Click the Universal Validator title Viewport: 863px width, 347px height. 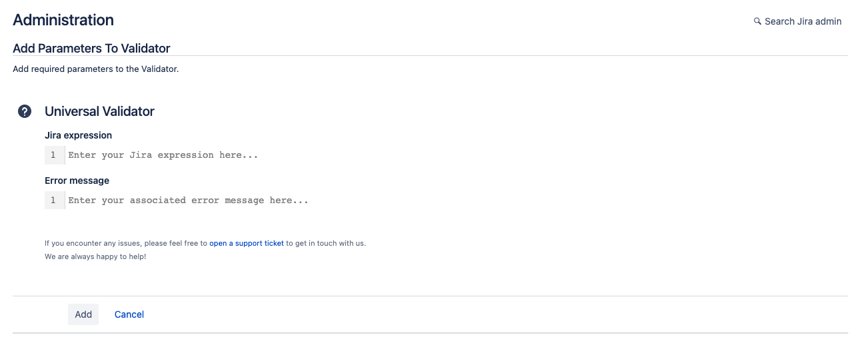pos(99,111)
